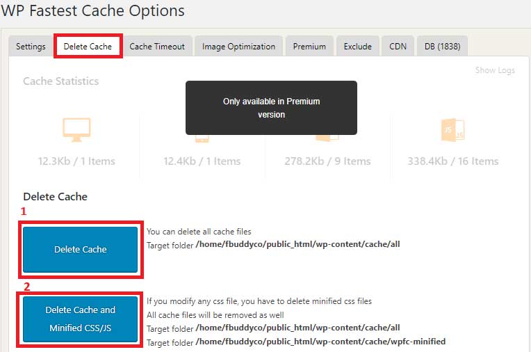Click the desktop monitor cache statistics icon
The height and width of the screenshot is (352, 531).
(x=76, y=129)
